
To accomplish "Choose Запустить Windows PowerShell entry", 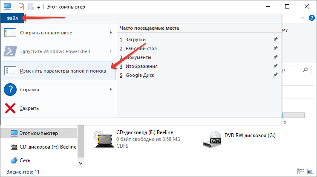I will point(58,51).
